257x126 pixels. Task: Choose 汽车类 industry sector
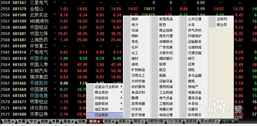tap(137, 109)
